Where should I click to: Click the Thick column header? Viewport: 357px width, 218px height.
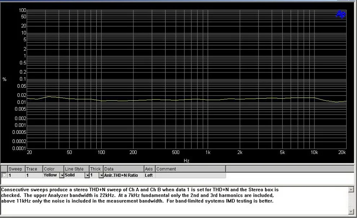[x=96, y=169]
